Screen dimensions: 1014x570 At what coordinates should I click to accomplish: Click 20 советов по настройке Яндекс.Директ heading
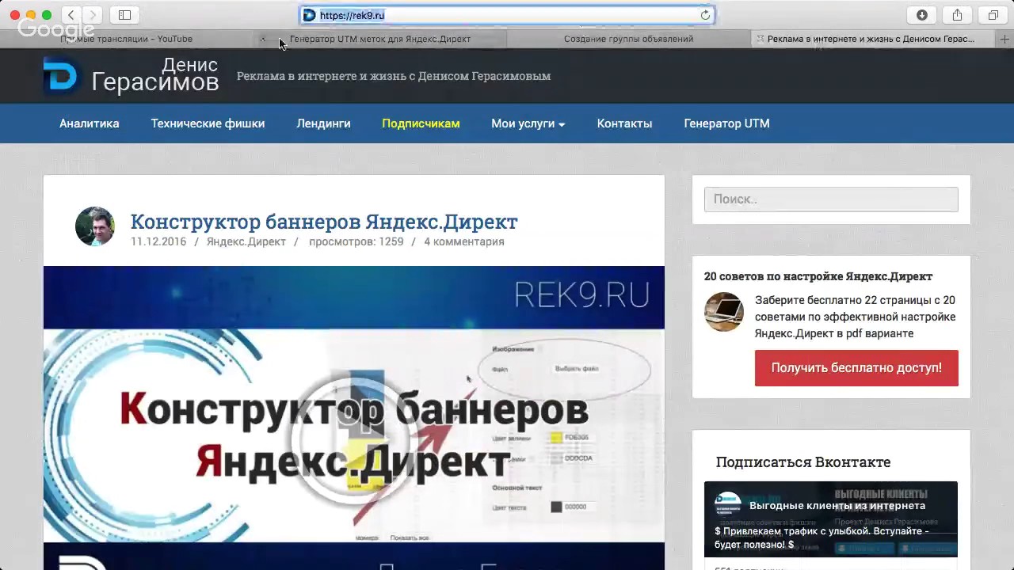[x=818, y=276]
